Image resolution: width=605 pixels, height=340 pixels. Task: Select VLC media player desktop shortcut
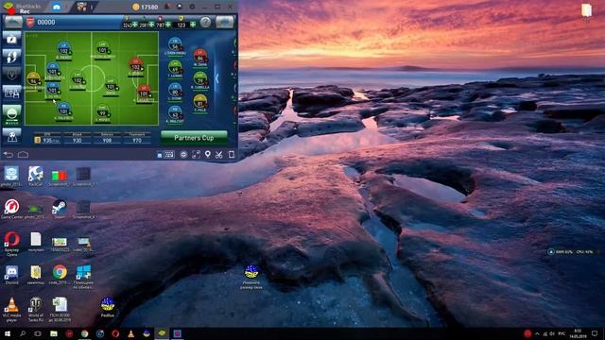(x=11, y=310)
